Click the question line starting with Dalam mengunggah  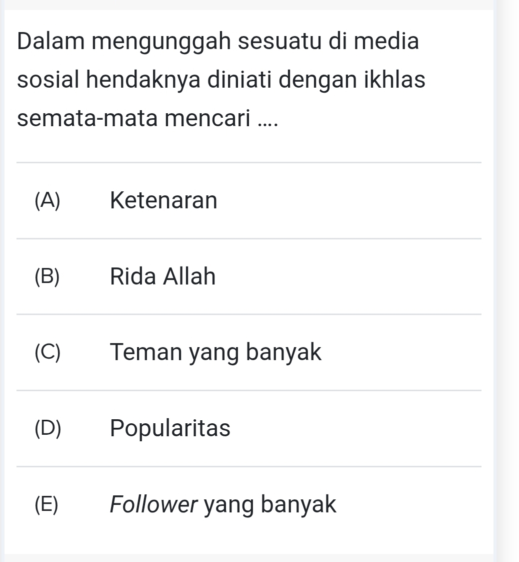218,42
